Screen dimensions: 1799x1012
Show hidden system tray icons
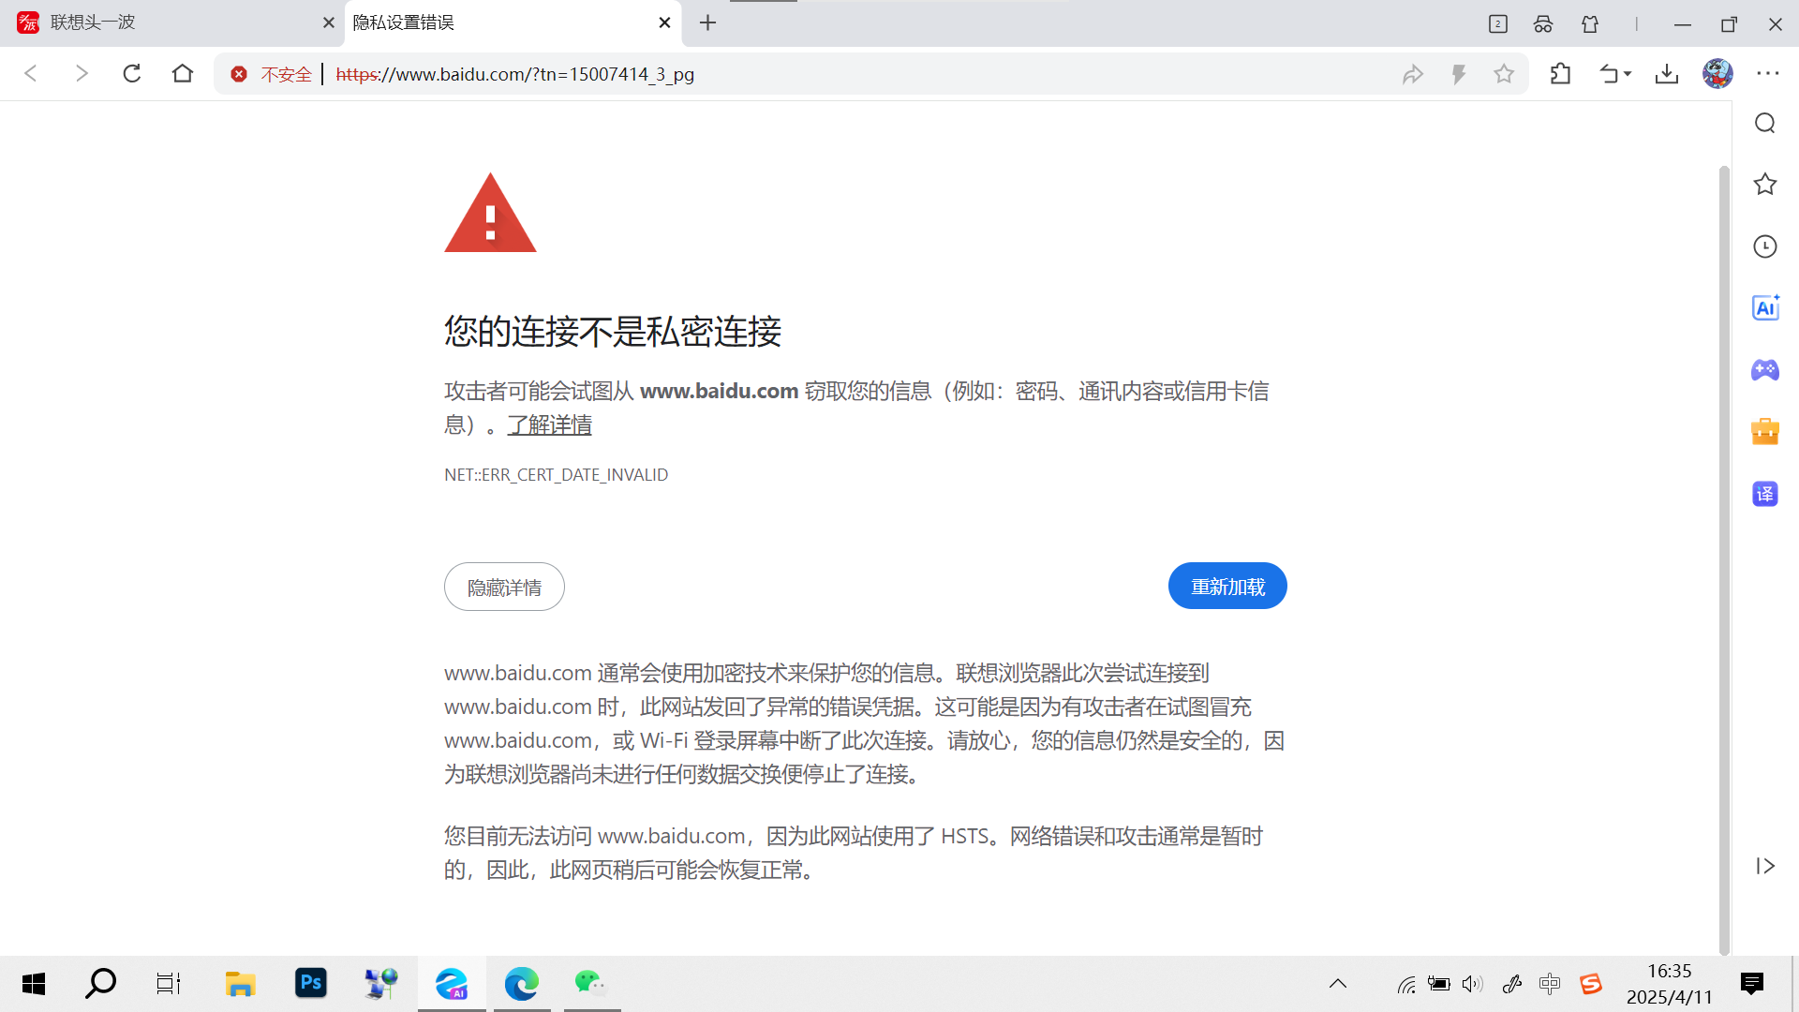click(x=1338, y=984)
